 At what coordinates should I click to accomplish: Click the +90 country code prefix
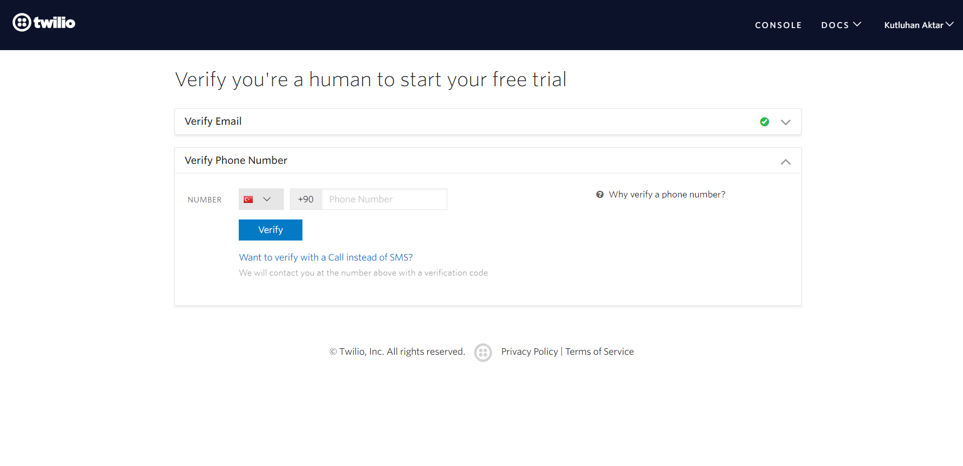(305, 199)
